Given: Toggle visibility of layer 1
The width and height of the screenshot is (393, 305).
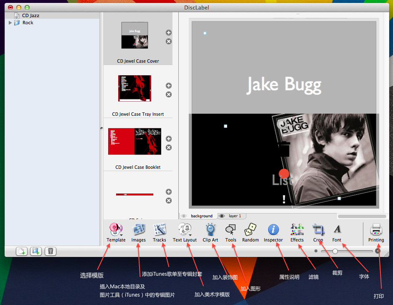Looking at the screenshot, I should coord(222,216).
